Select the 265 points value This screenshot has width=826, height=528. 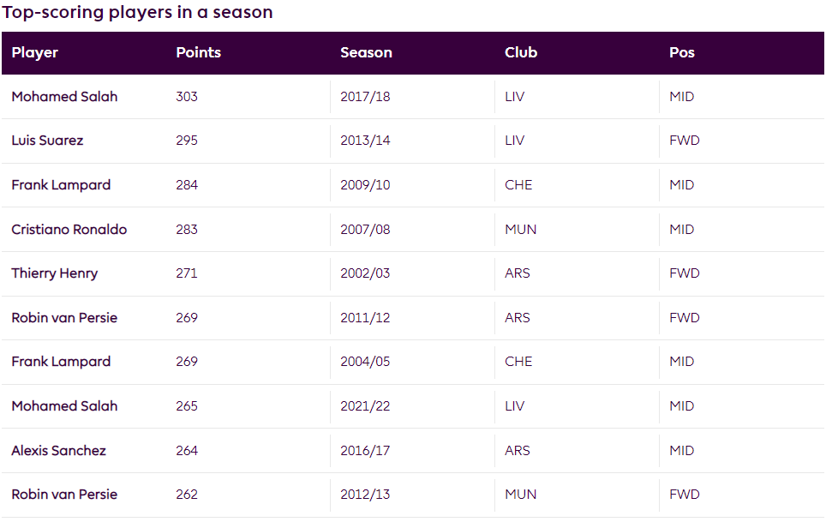click(187, 406)
